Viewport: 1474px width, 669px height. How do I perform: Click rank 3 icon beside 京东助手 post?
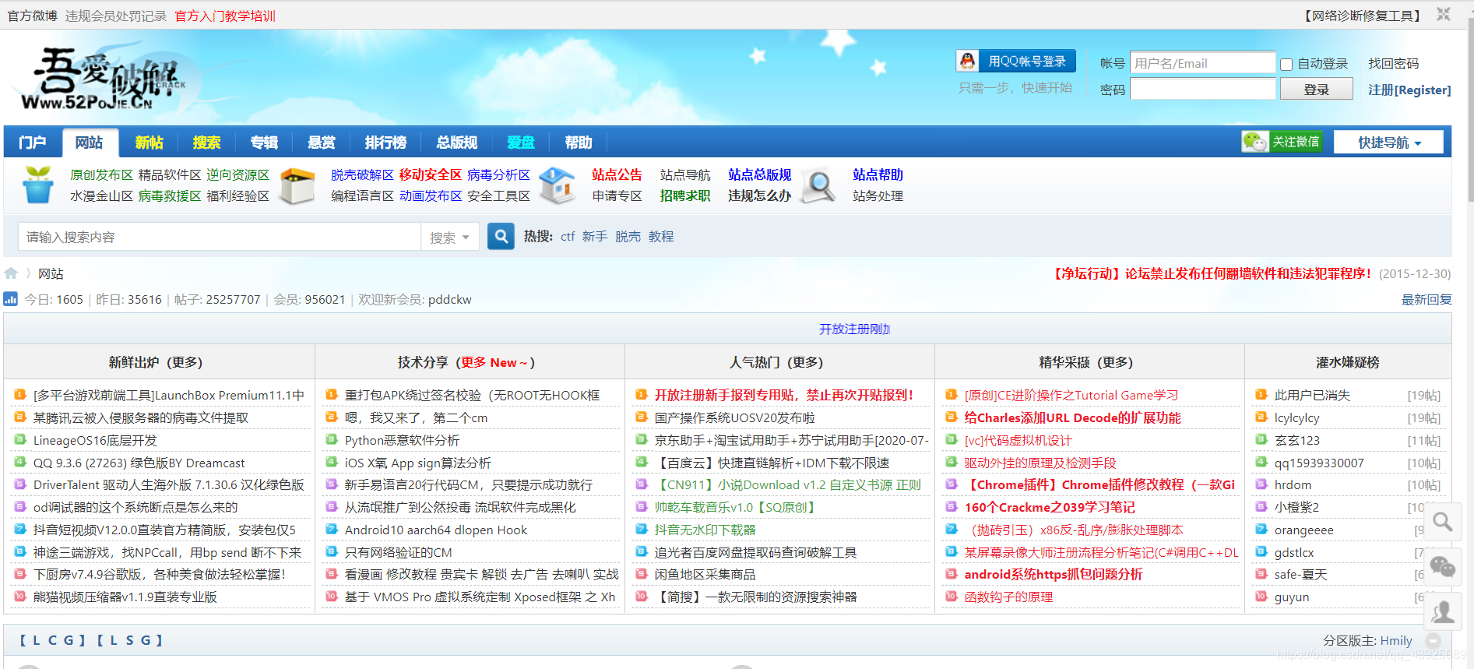coord(642,440)
